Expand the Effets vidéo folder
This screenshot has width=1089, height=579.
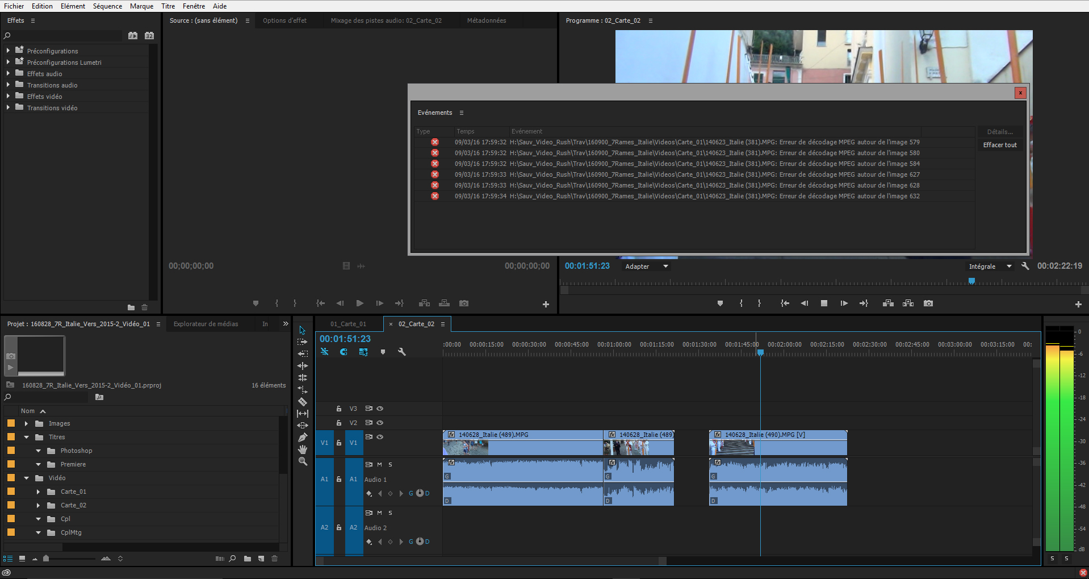8,97
